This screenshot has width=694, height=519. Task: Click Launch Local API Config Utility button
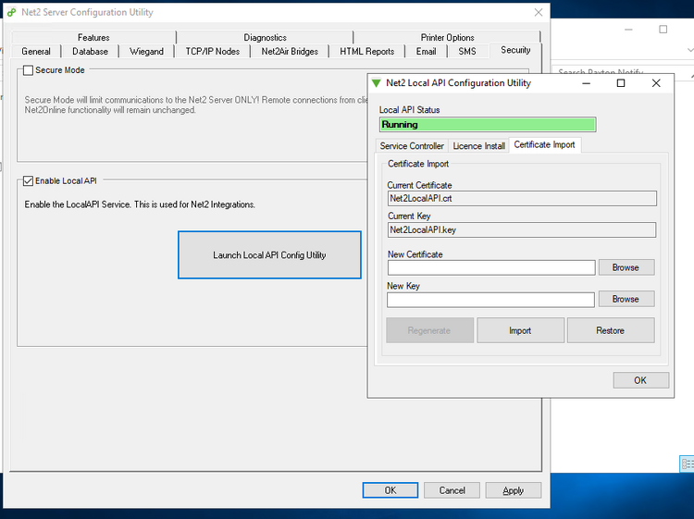(269, 254)
